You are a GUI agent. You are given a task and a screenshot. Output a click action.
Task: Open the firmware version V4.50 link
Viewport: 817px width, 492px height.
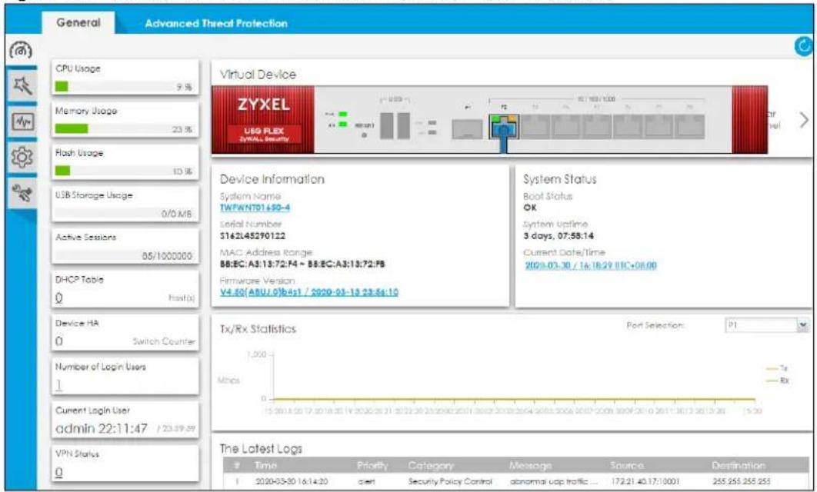[x=309, y=292]
